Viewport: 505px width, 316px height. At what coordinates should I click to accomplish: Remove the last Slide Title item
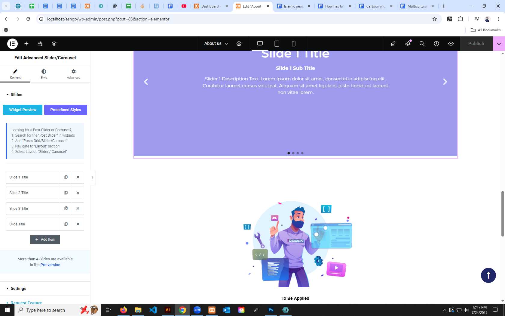(78, 224)
